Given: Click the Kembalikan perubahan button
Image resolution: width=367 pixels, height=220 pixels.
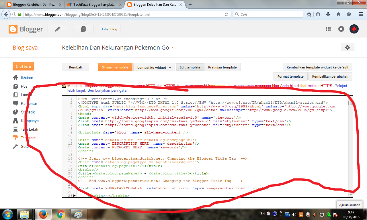Looking at the screenshot, I should click(330, 76).
